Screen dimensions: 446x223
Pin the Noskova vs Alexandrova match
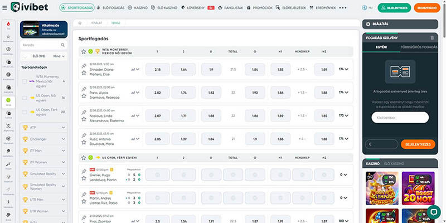(x=84, y=113)
